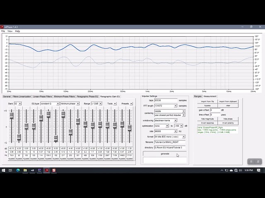265x198 pixels.
Task: Click the OneDrive cloud tray icon
Action: pyautogui.click(x=231, y=170)
